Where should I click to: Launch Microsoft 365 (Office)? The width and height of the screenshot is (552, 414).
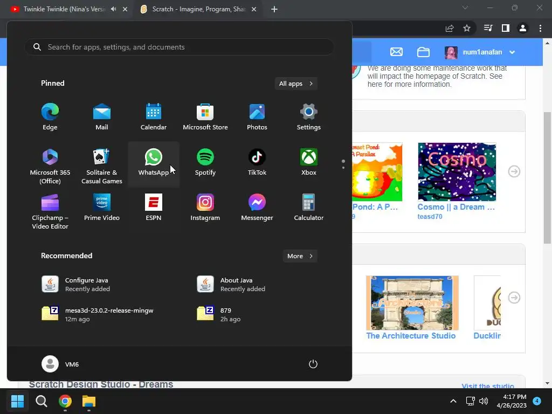[x=50, y=166]
